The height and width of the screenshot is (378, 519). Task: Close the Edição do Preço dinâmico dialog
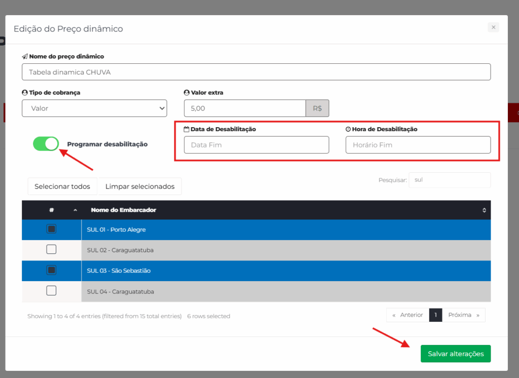(x=493, y=27)
